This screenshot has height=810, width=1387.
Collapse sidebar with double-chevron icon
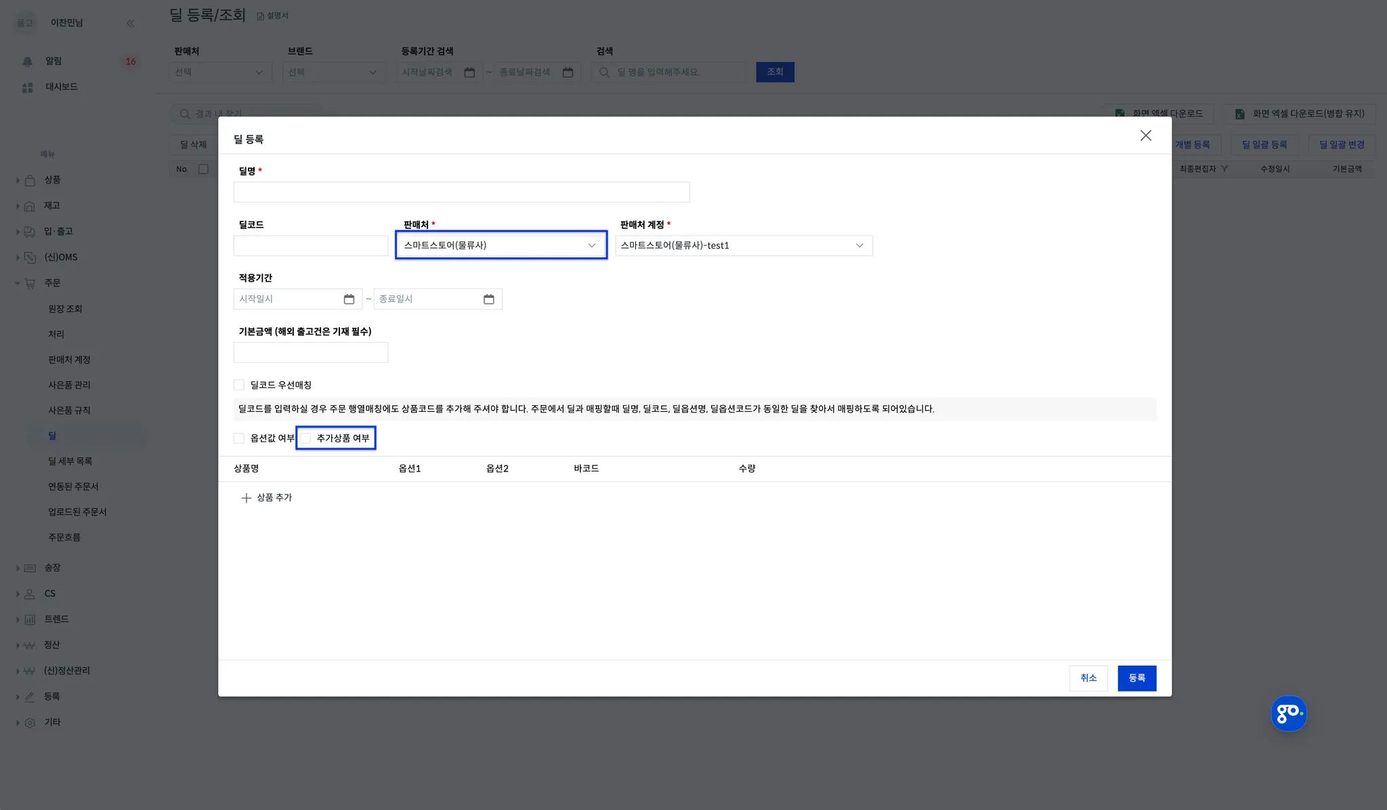tap(130, 23)
